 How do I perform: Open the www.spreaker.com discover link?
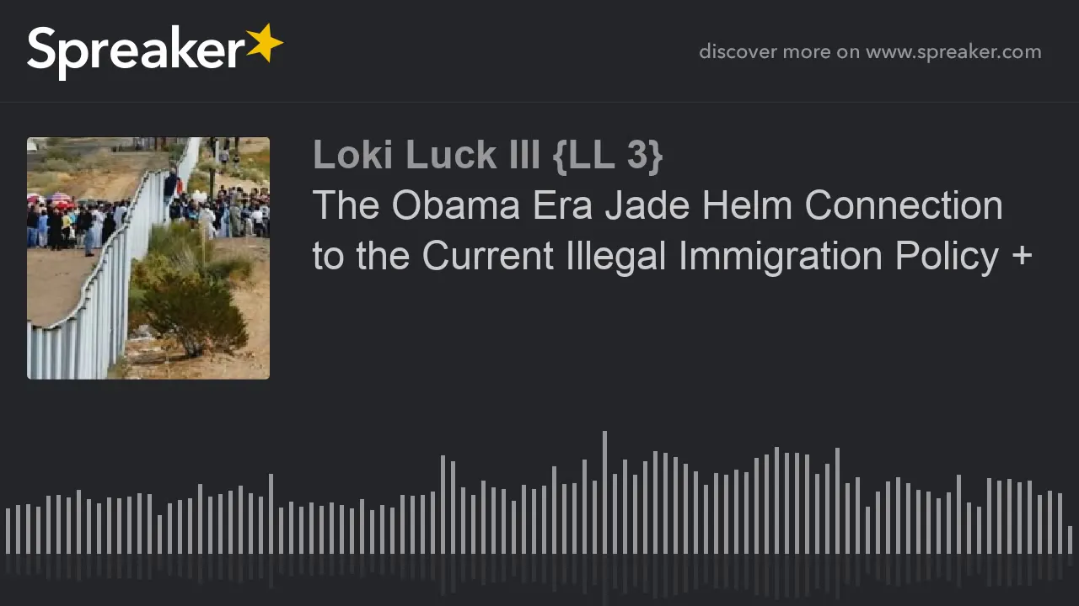tap(953, 51)
